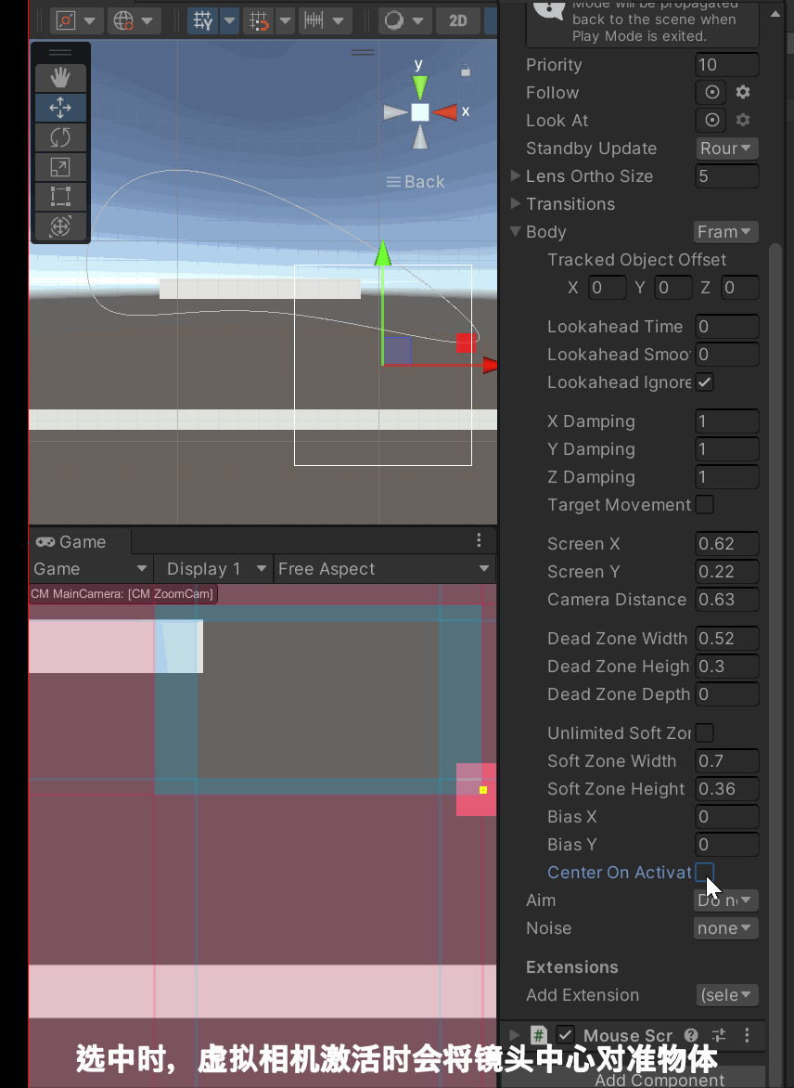Open Body algorithm dropdown
This screenshot has width=794, height=1088.
point(725,232)
